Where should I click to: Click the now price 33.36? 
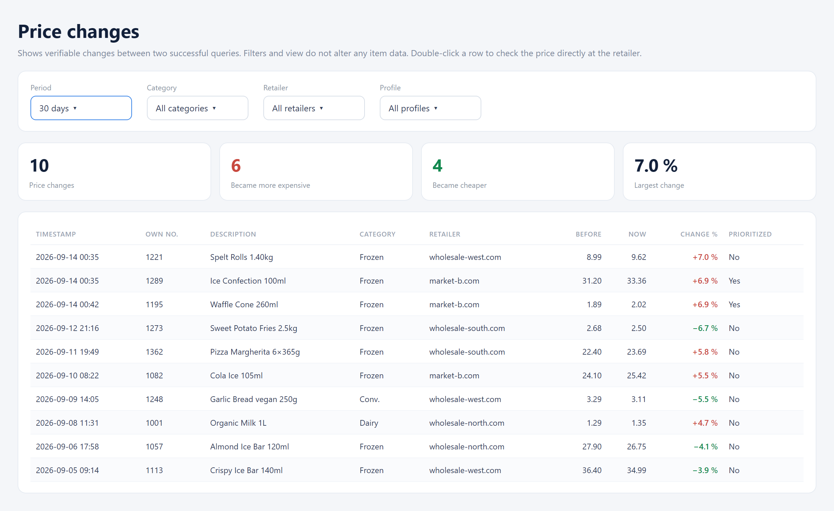coord(636,281)
